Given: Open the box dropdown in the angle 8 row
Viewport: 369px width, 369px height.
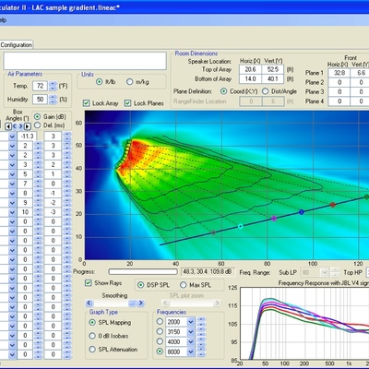Looking at the screenshot, I should pos(12,194).
